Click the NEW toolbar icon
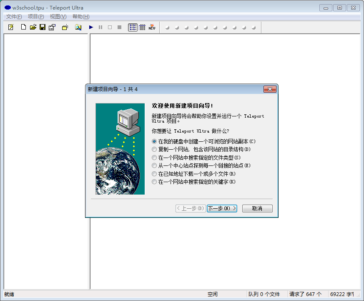 152,27
